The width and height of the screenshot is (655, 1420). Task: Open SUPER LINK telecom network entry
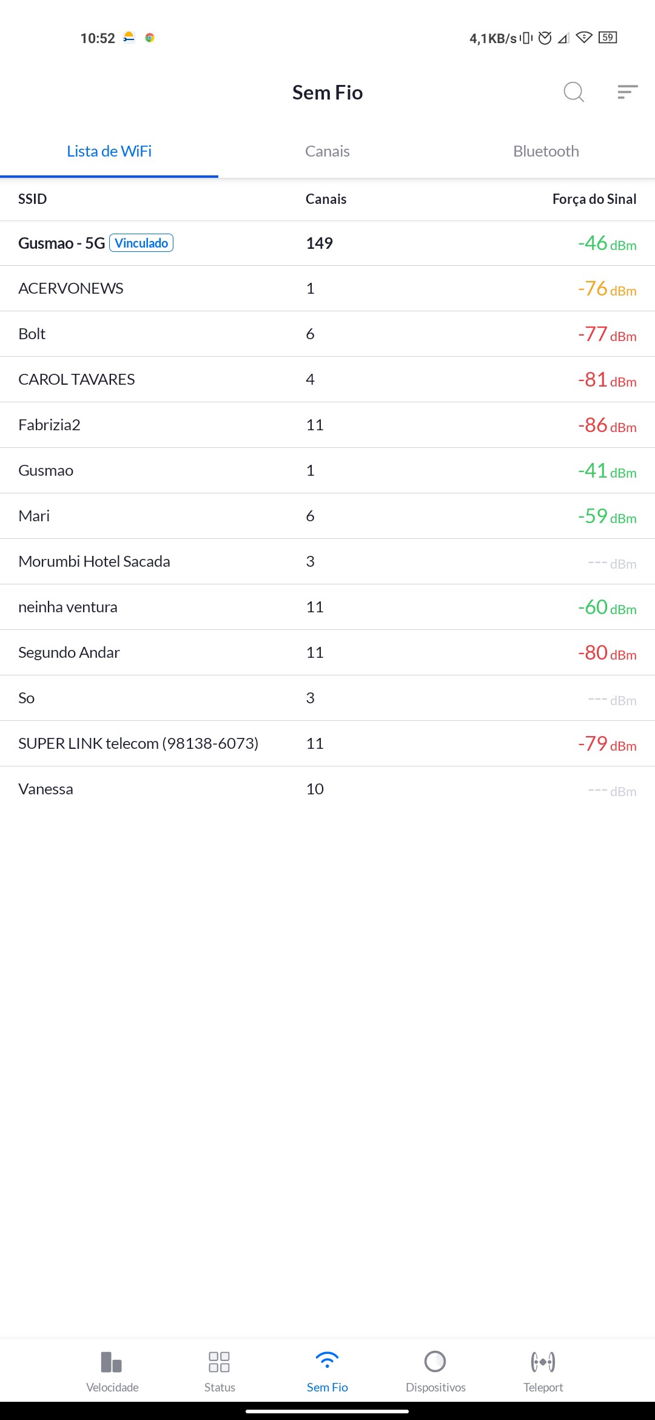138,743
